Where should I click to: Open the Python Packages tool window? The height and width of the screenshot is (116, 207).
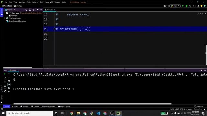pos(49,106)
